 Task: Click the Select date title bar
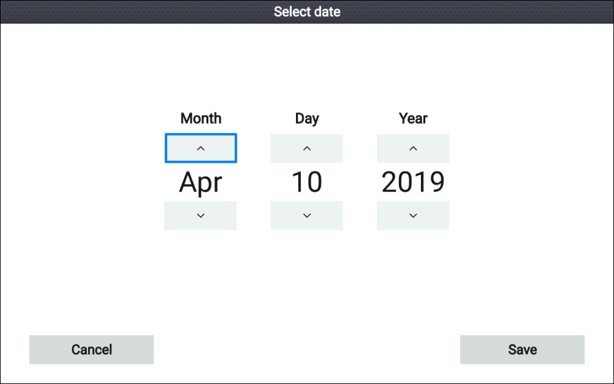pyautogui.click(x=307, y=12)
